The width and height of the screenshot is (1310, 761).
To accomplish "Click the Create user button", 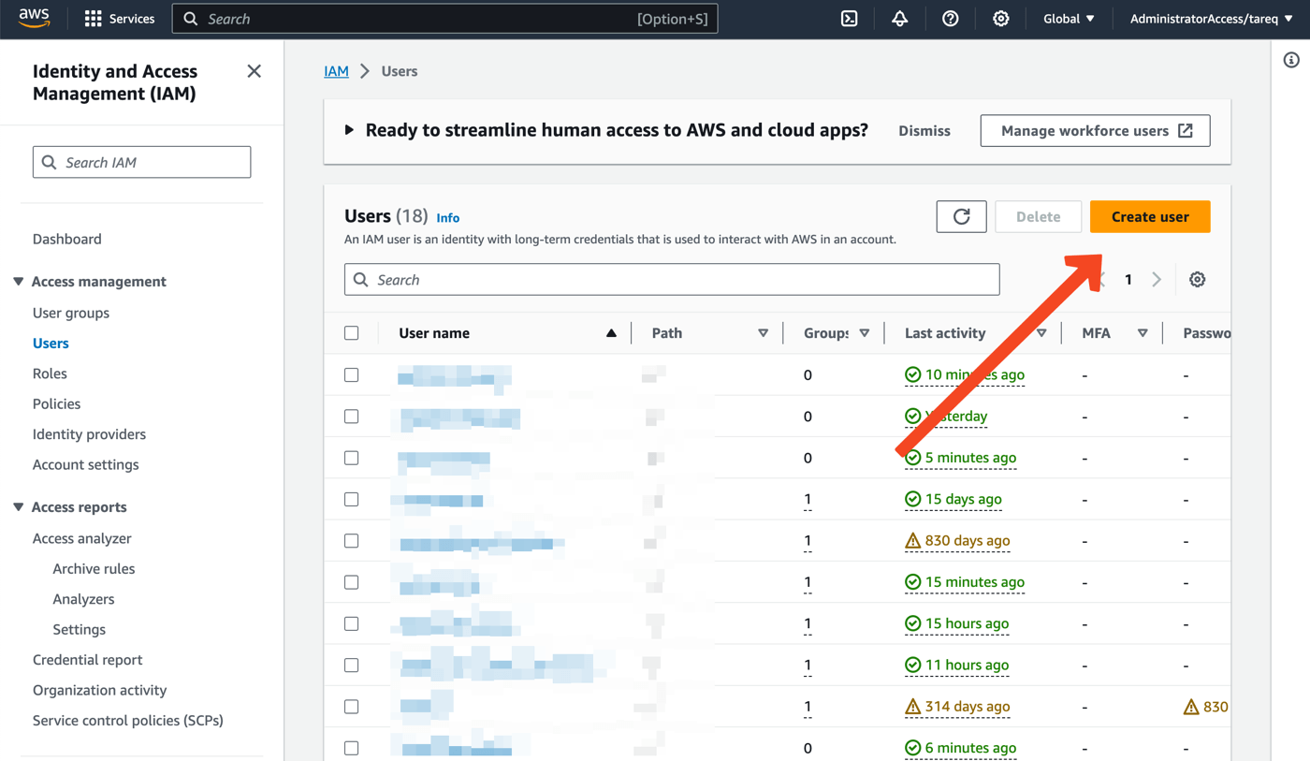I will (1149, 217).
